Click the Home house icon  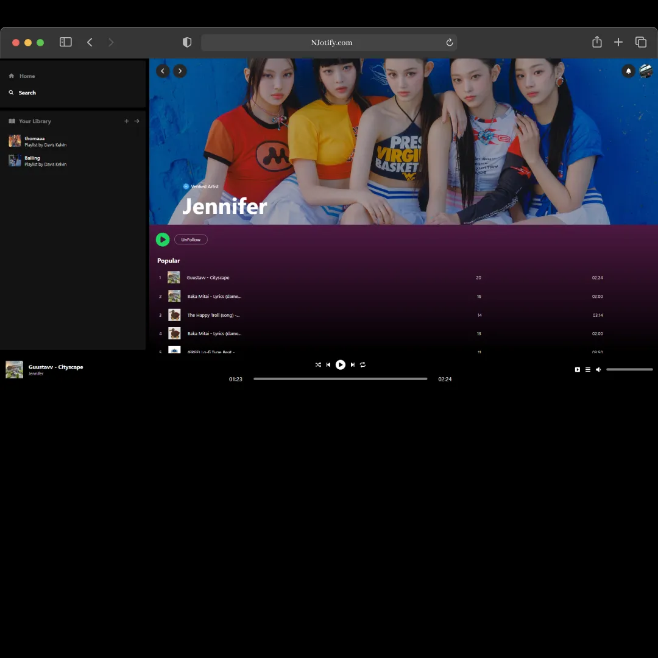(12, 76)
